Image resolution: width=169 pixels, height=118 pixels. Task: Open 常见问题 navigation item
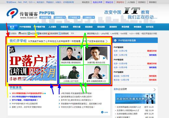tap(125, 27)
